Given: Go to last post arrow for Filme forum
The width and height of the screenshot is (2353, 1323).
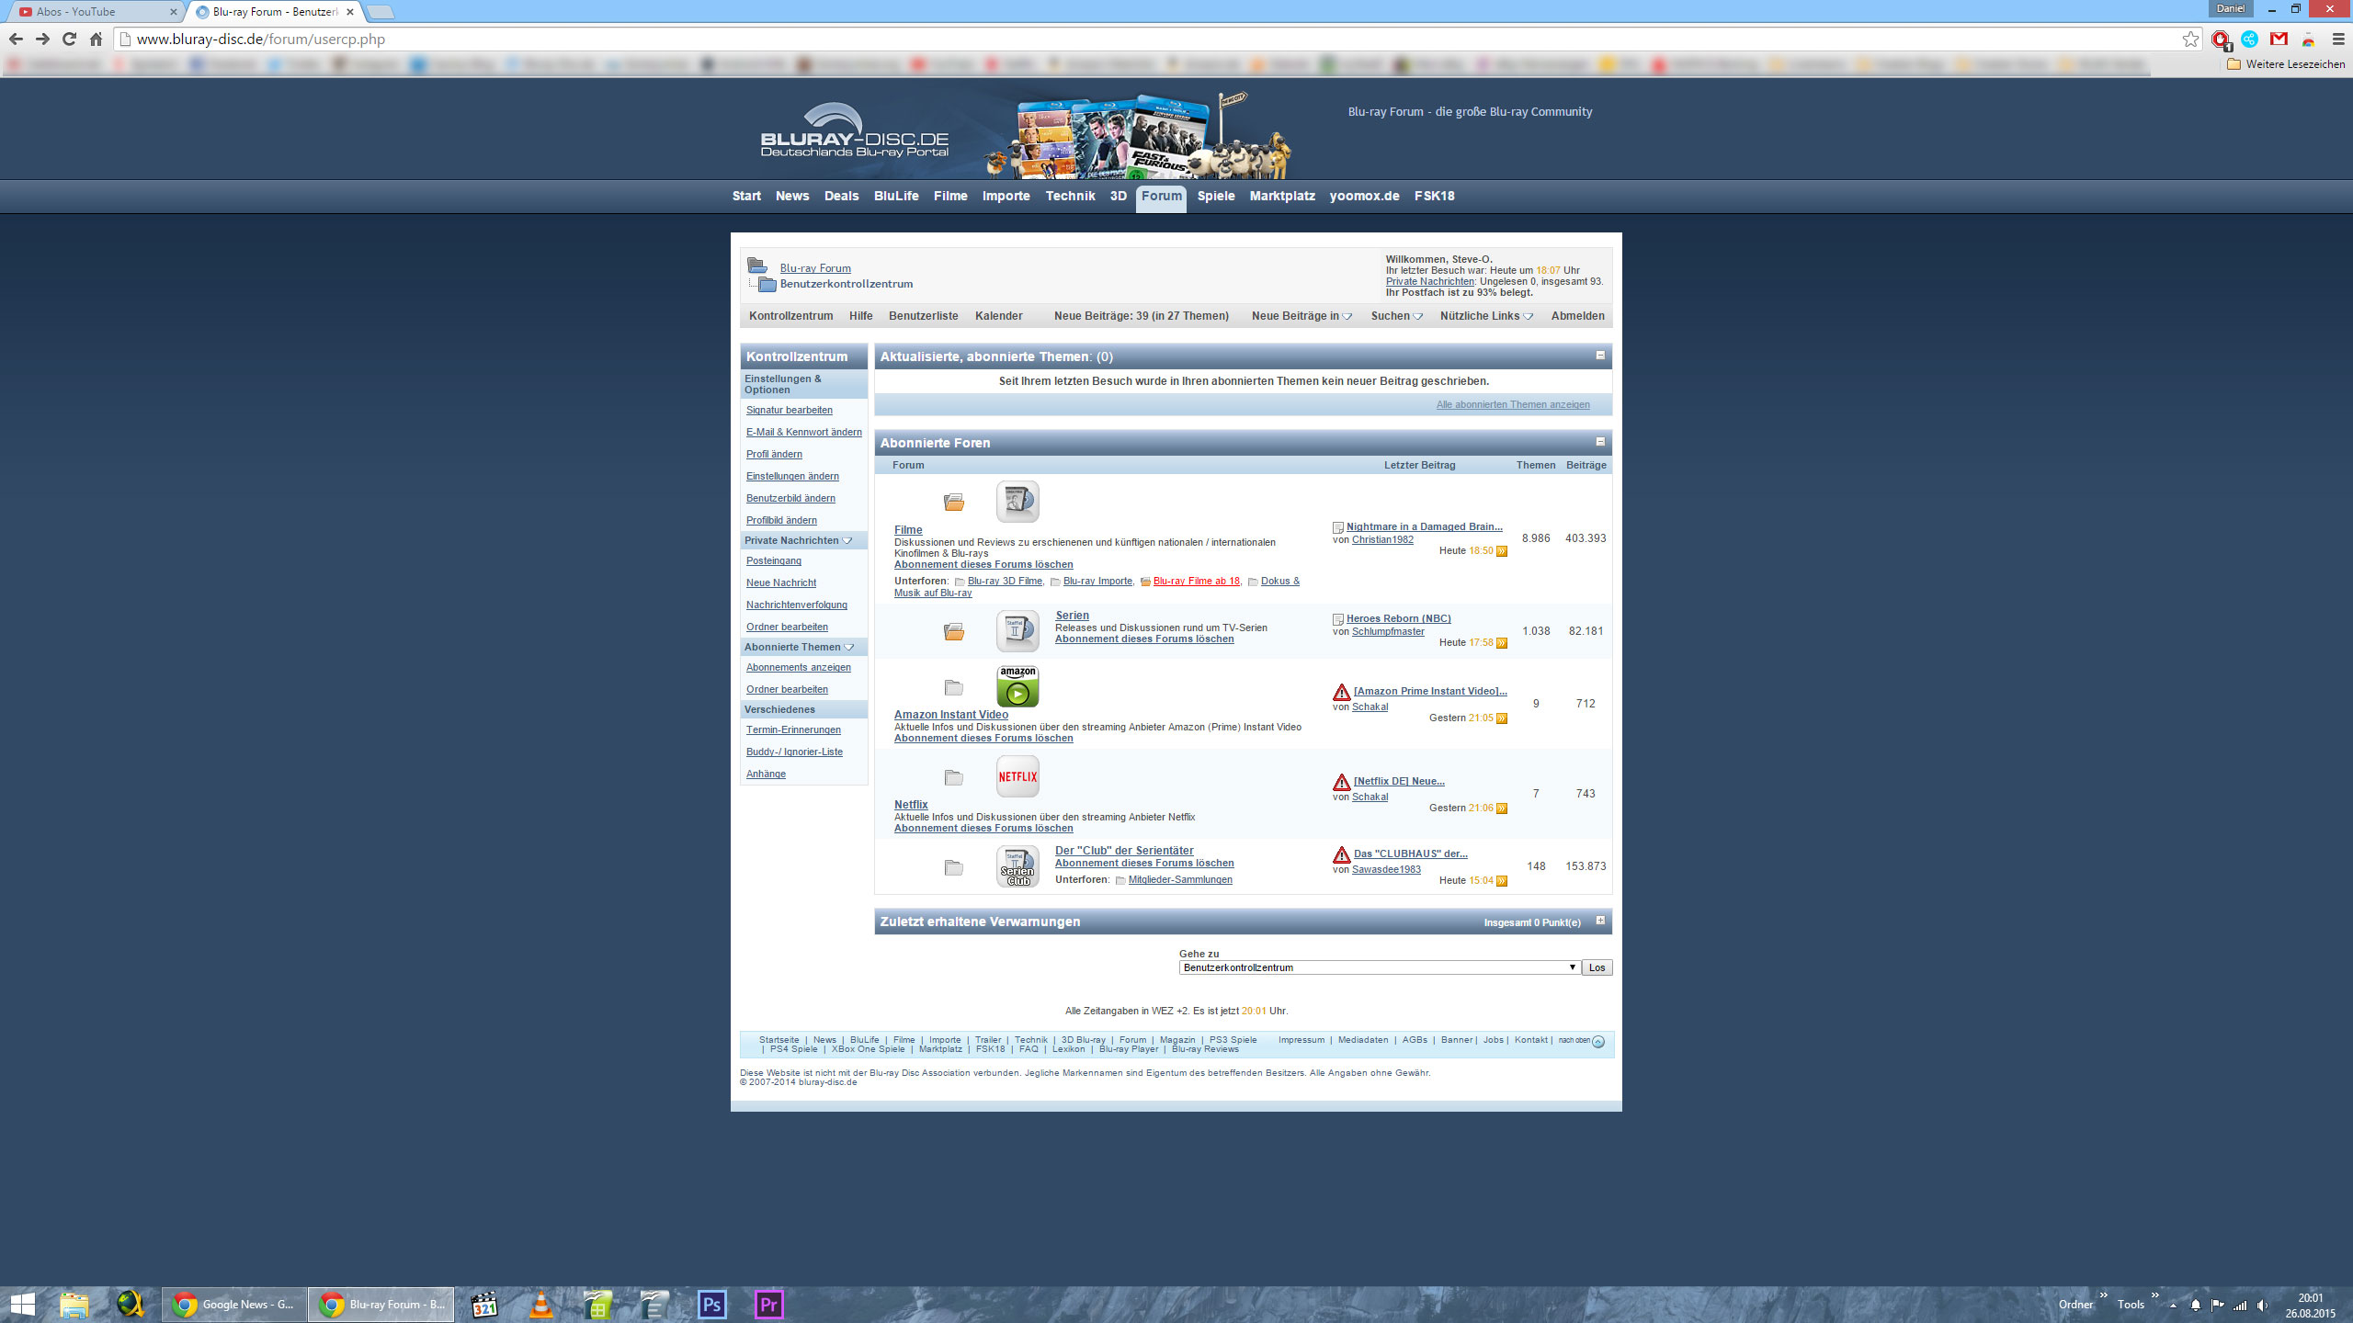Looking at the screenshot, I should 1502,551.
